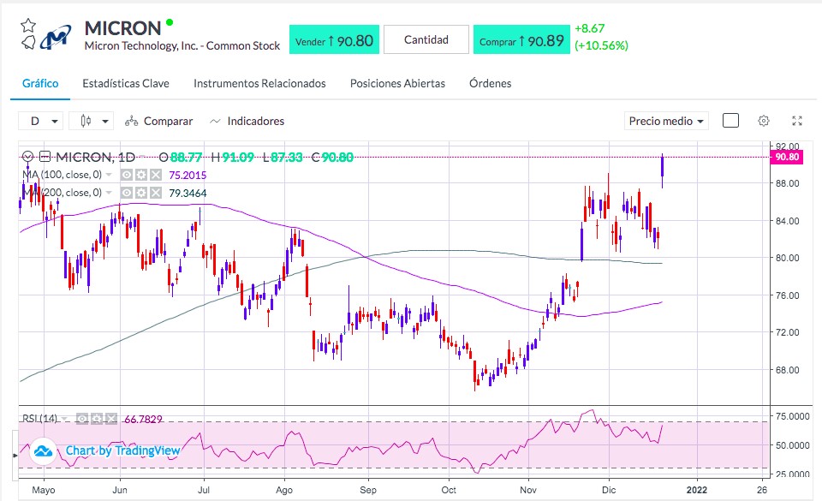The height and width of the screenshot is (501, 822).
Task: Click the green market-open status dot
Action: click(170, 22)
